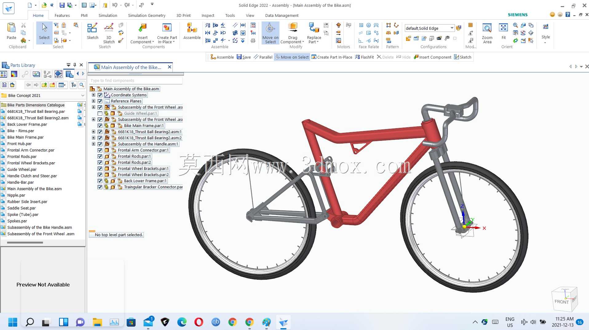Image resolution: width=589 pixels, height=330 pixels.
Task: Save using the quick access Save icon
Action: (62, 5)
